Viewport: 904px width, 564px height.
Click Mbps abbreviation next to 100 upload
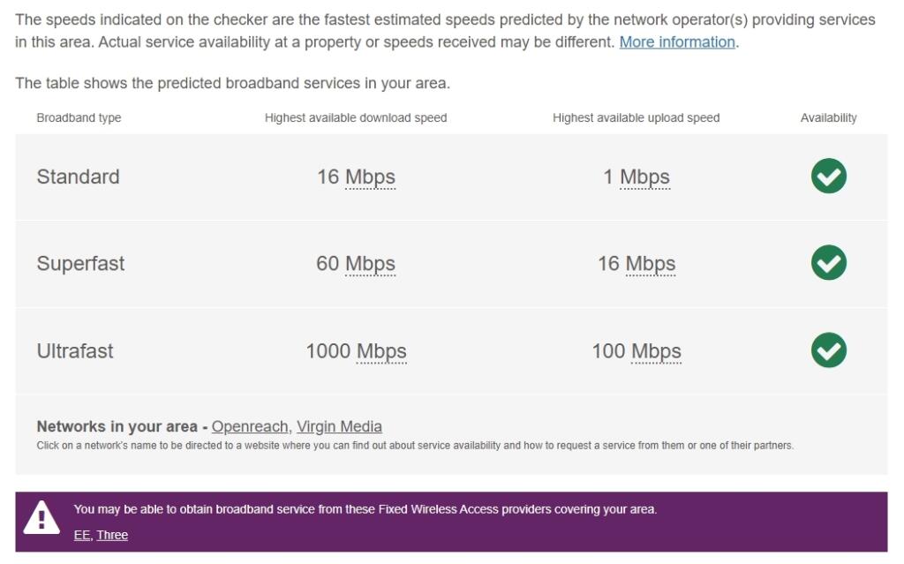(x=656, y=351)
